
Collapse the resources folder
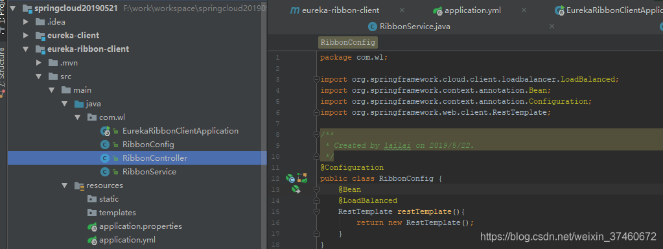pos(65,185)
